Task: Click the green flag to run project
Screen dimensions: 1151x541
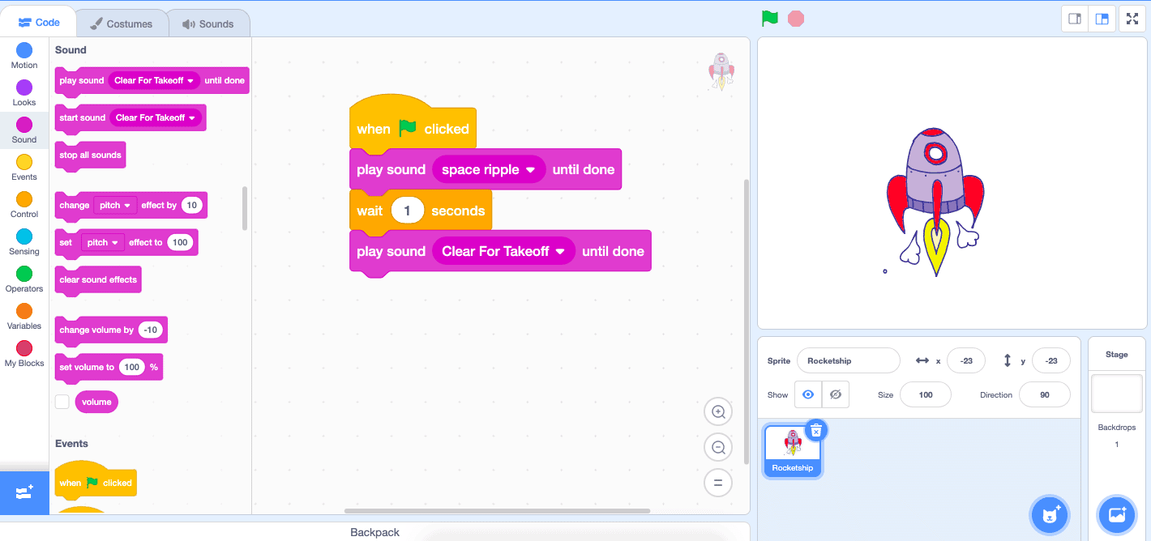Action: click(x=769, y=18)
